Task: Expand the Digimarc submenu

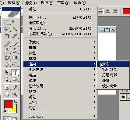Action: pyautogui.click(x=60, y=116)
